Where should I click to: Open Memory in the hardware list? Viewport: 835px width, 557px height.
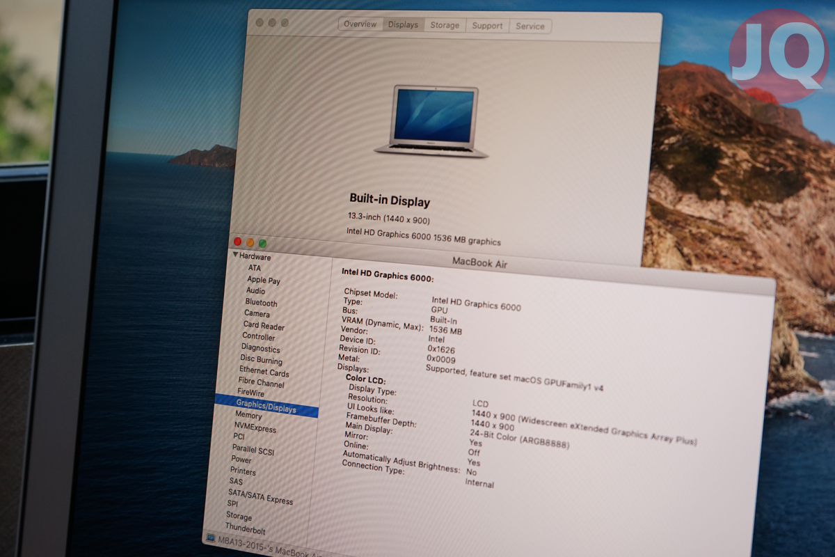click(x=248, y=415)
